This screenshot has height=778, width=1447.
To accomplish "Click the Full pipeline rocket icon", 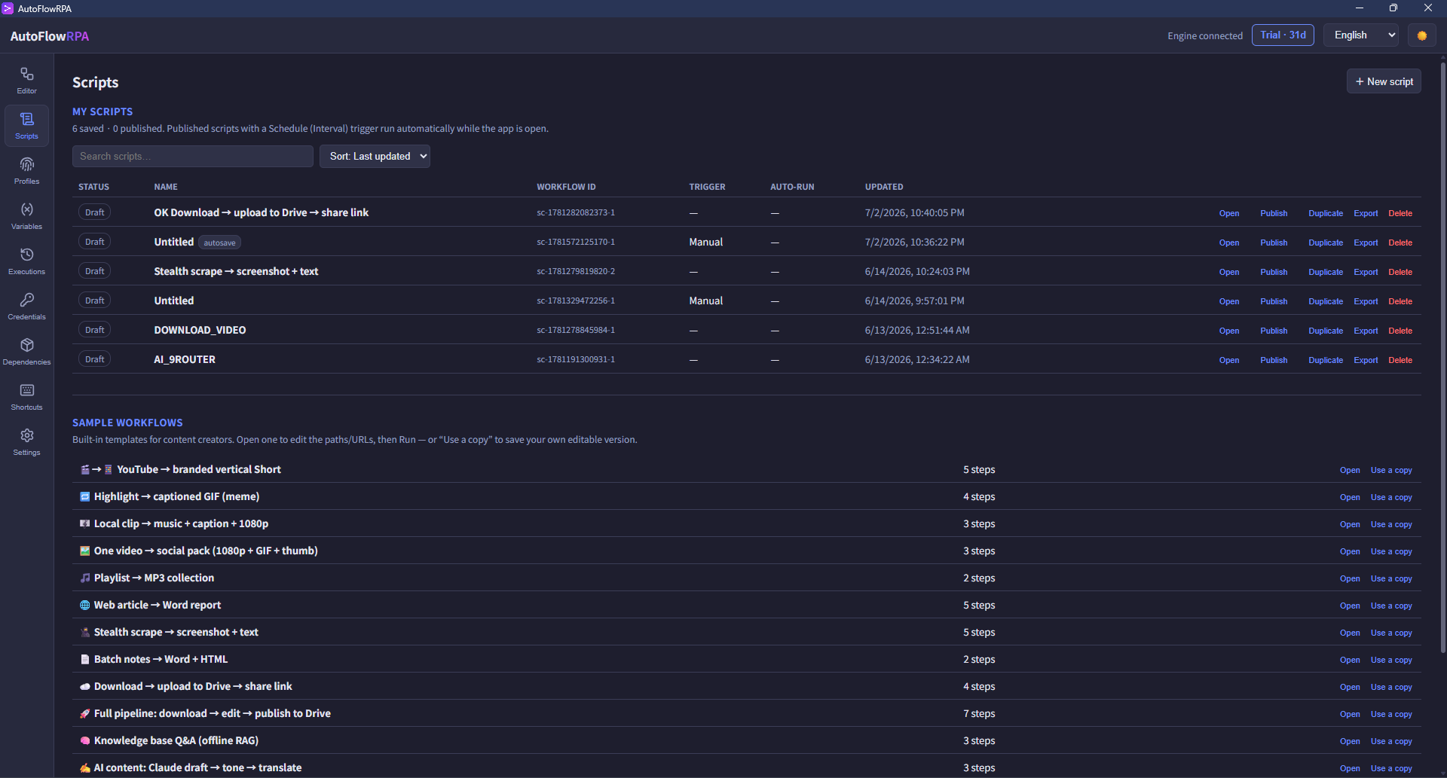I will click(x=85, y=713).
